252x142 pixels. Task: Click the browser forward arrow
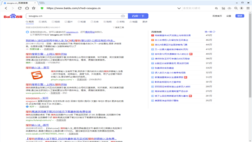[13, 8]
